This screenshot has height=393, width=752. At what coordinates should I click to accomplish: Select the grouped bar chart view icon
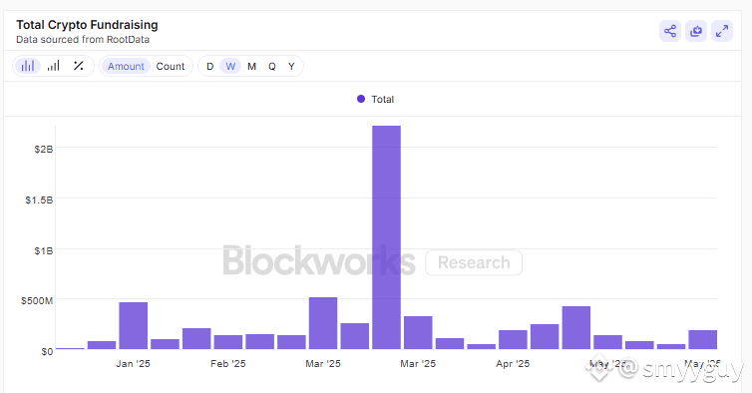[x=28, y=66]
